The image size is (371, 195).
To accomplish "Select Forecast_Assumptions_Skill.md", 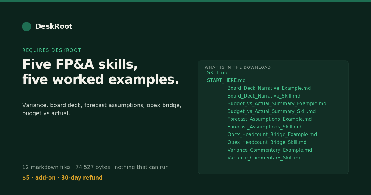I will point(264,127).
